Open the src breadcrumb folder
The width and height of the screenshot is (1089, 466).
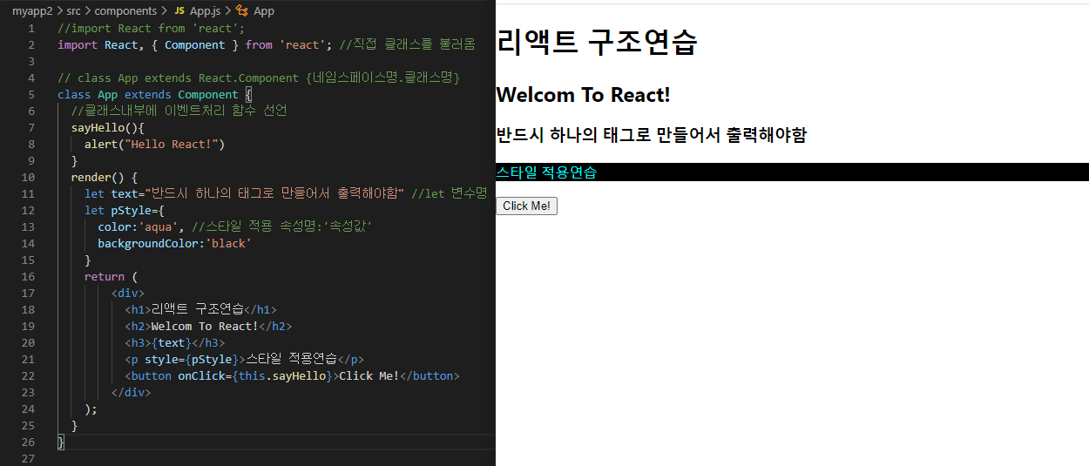tap(74, 10)
